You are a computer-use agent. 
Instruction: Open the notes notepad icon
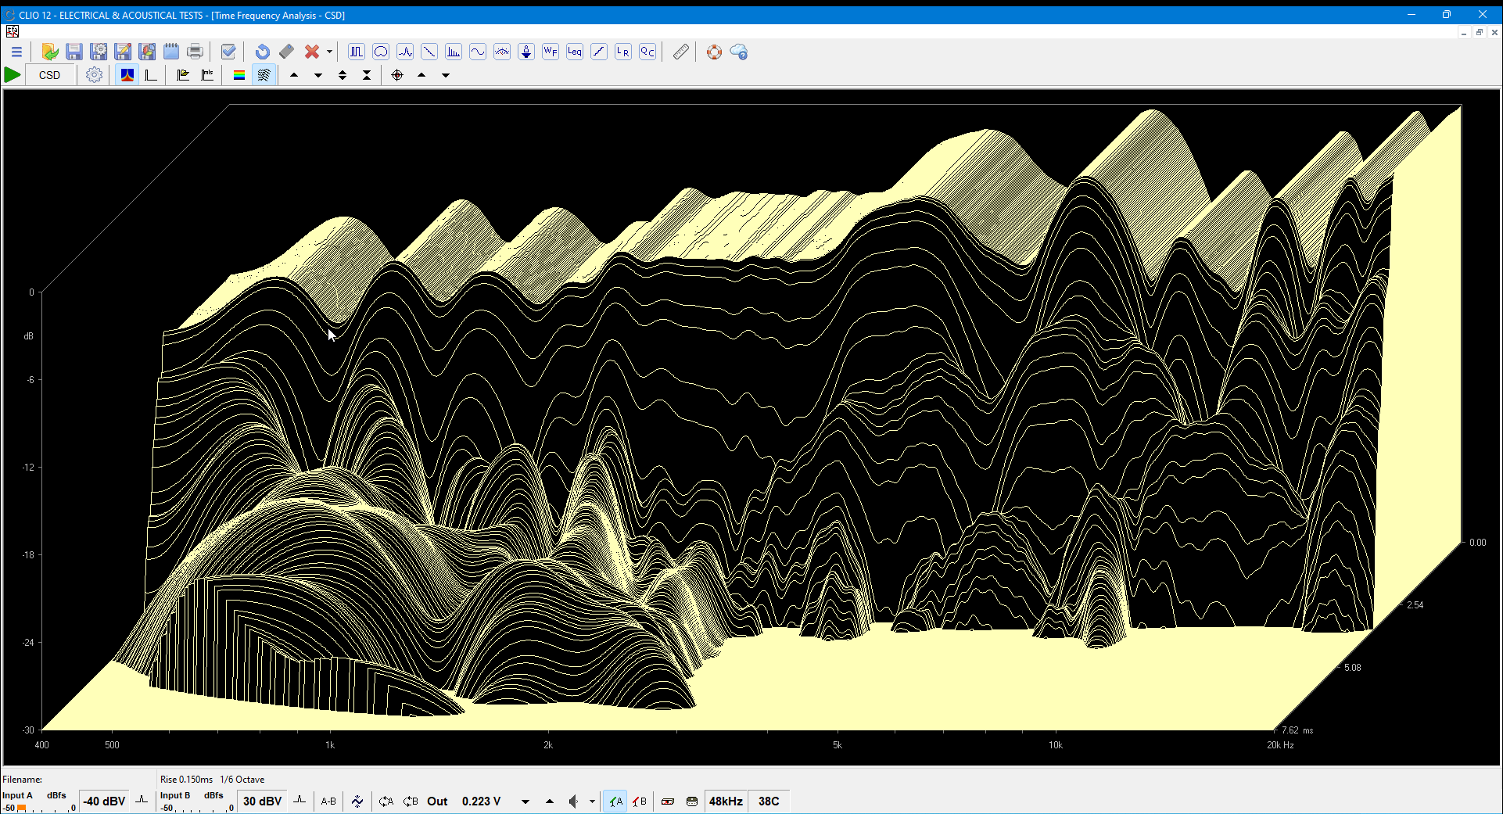point(171,52)
